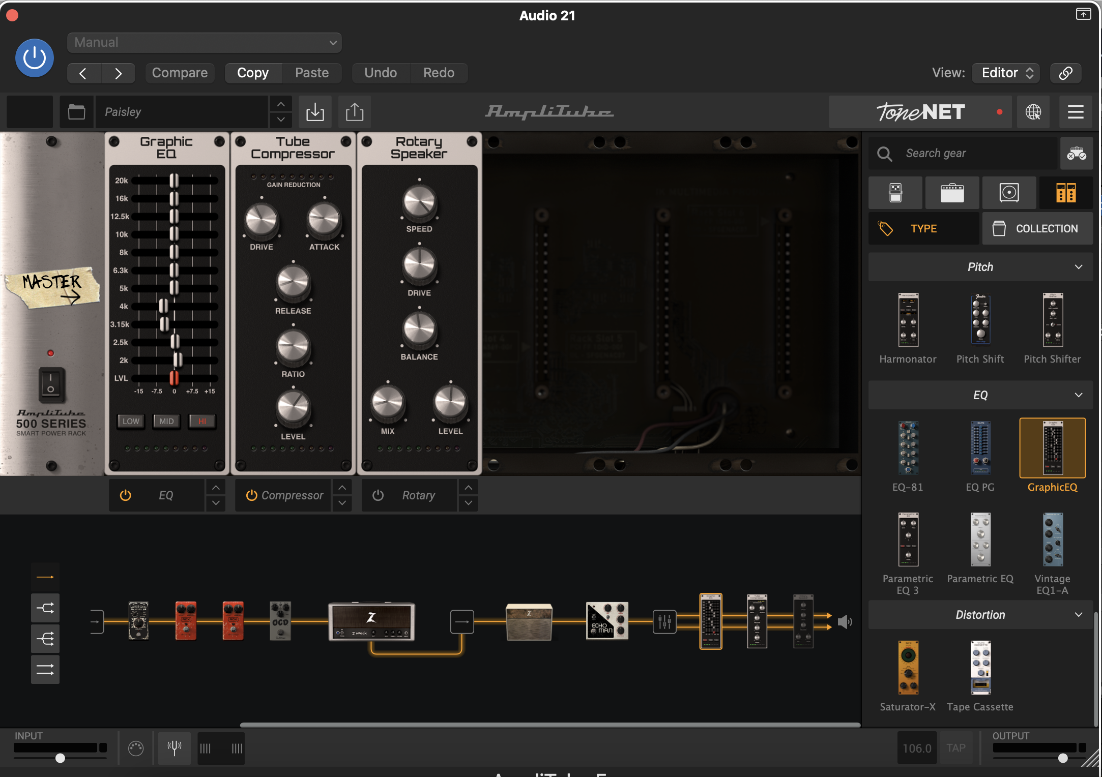This screenshot has width=1102, height=777.
Task: Open the tuner fork icon
Action: pos(175,748)
